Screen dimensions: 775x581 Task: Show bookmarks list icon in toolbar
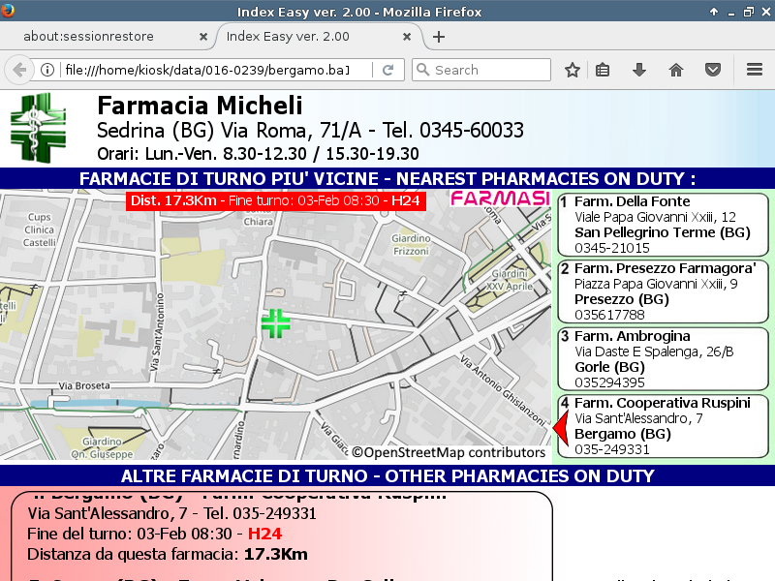(603, 70)
